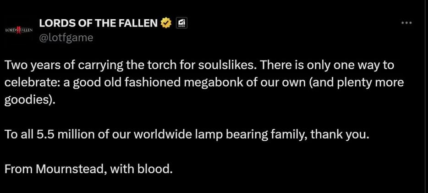Click the LORDS OF THE FALLEN display name
This screenshot has height=193, width=428.
click(98, 23)
